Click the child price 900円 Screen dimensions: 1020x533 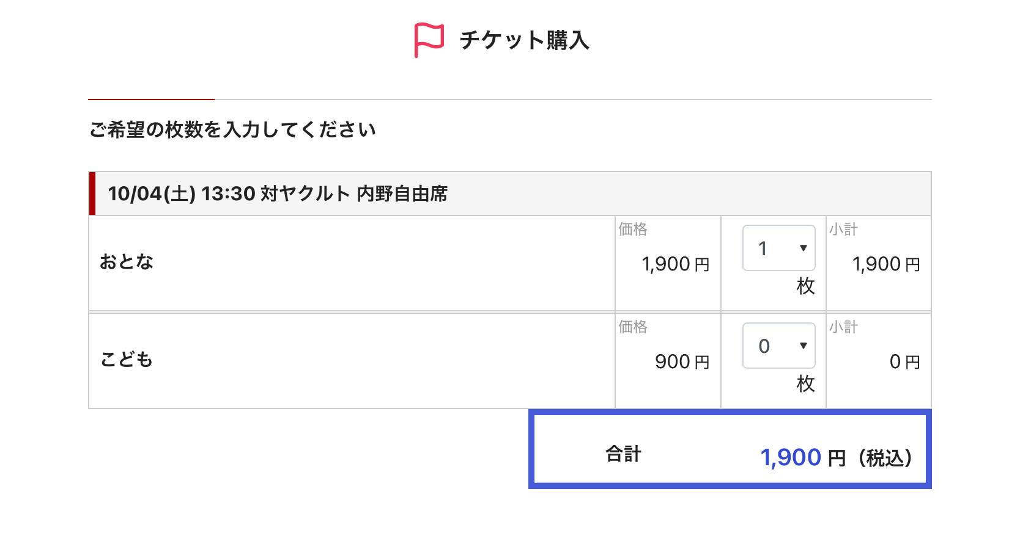[x=682, y=362]
